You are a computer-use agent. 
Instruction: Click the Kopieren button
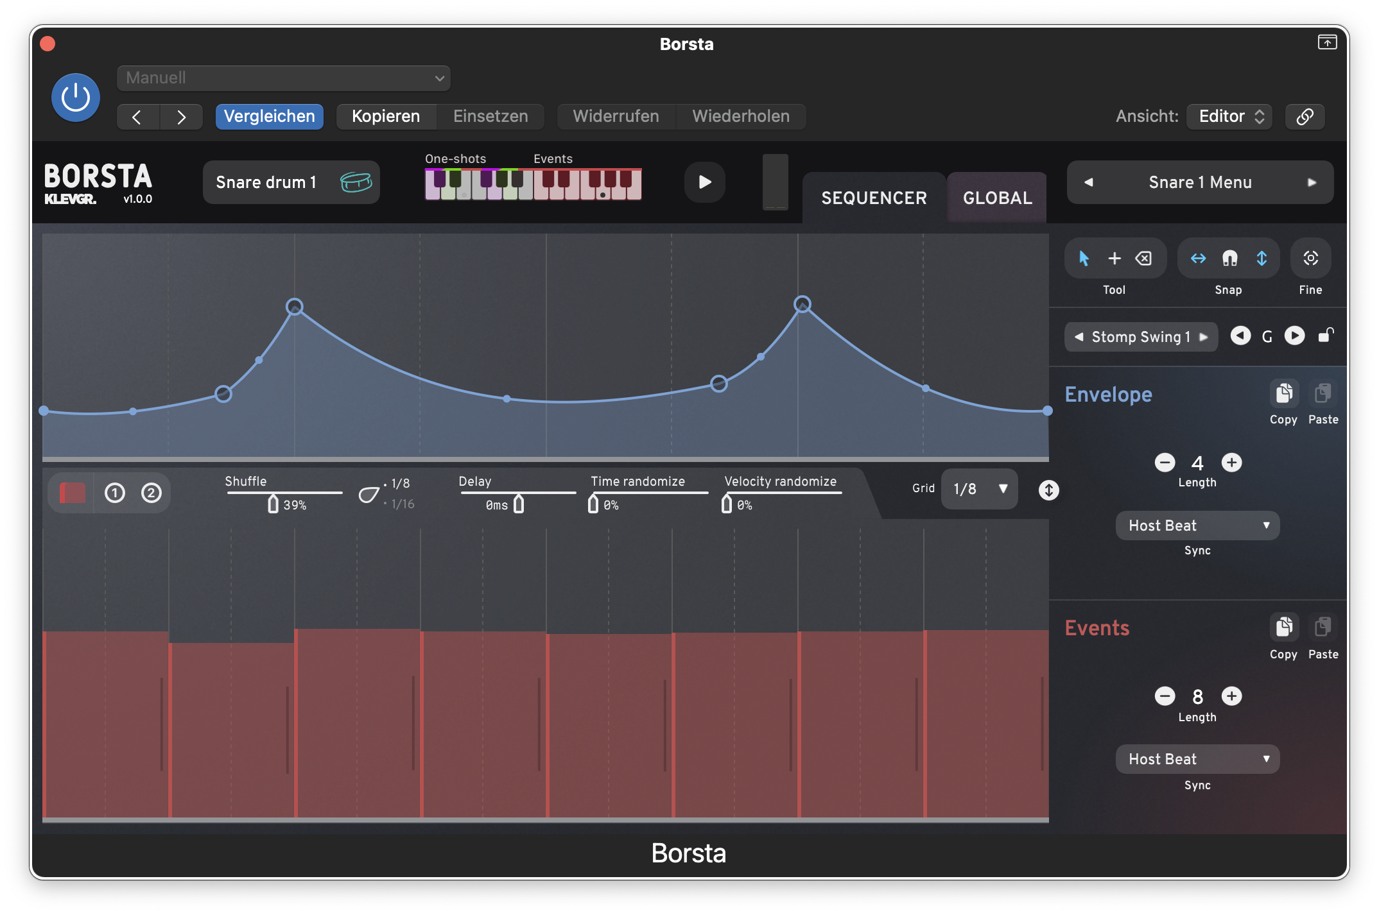pyautogui.click(x=386, y=116)
